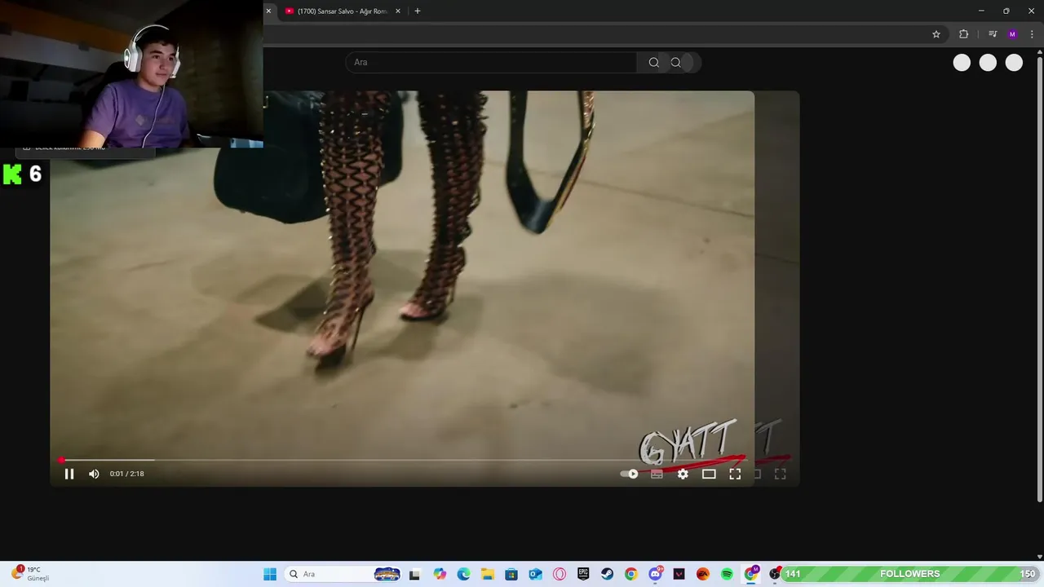This screenshot has height=587, width=1044.
Task: Toggle subtitles/closed captions button
Action: click(x=657, y=474)
